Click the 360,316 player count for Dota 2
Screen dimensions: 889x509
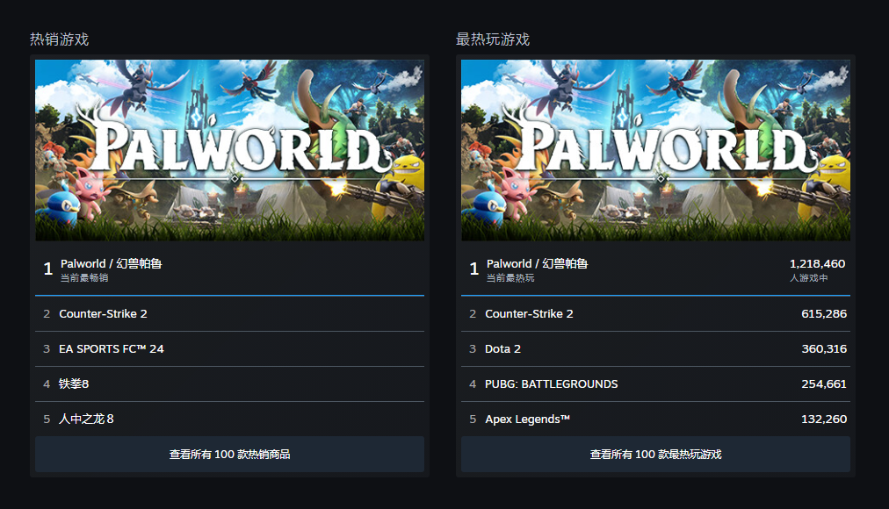coord(823,349)
